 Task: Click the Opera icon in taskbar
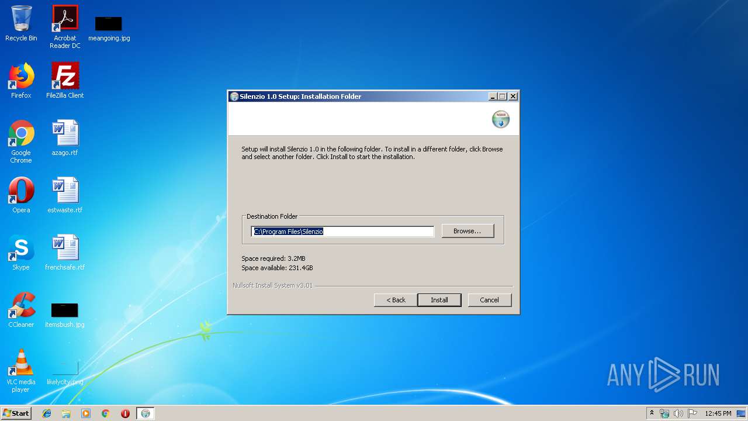click(x=125, y=413)
